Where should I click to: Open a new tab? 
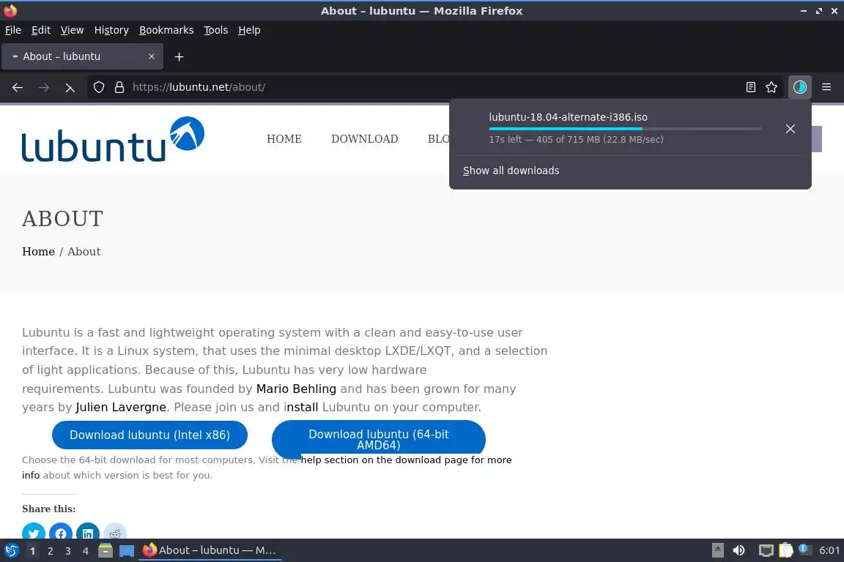tap(179, 56)
